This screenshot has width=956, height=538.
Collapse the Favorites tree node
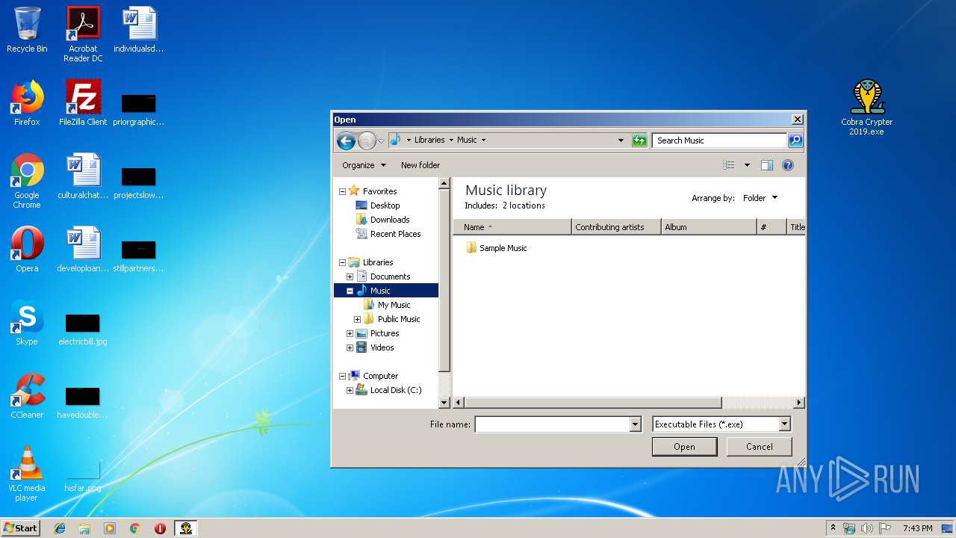[342, 191]
